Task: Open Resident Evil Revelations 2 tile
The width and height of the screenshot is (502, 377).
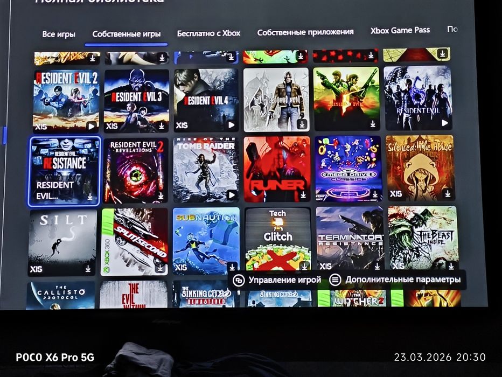Action: [136, 171]
